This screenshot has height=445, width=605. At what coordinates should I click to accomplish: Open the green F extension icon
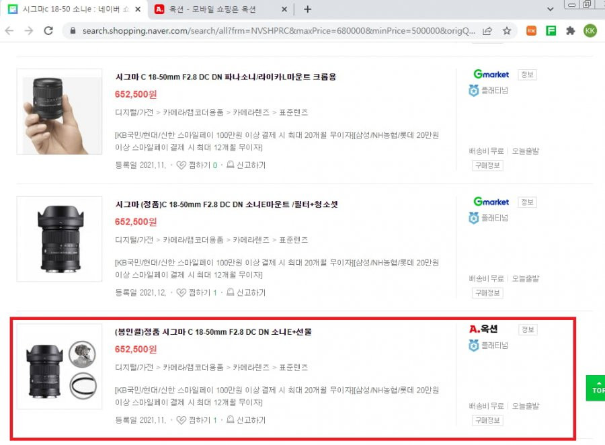pos(551,30)
